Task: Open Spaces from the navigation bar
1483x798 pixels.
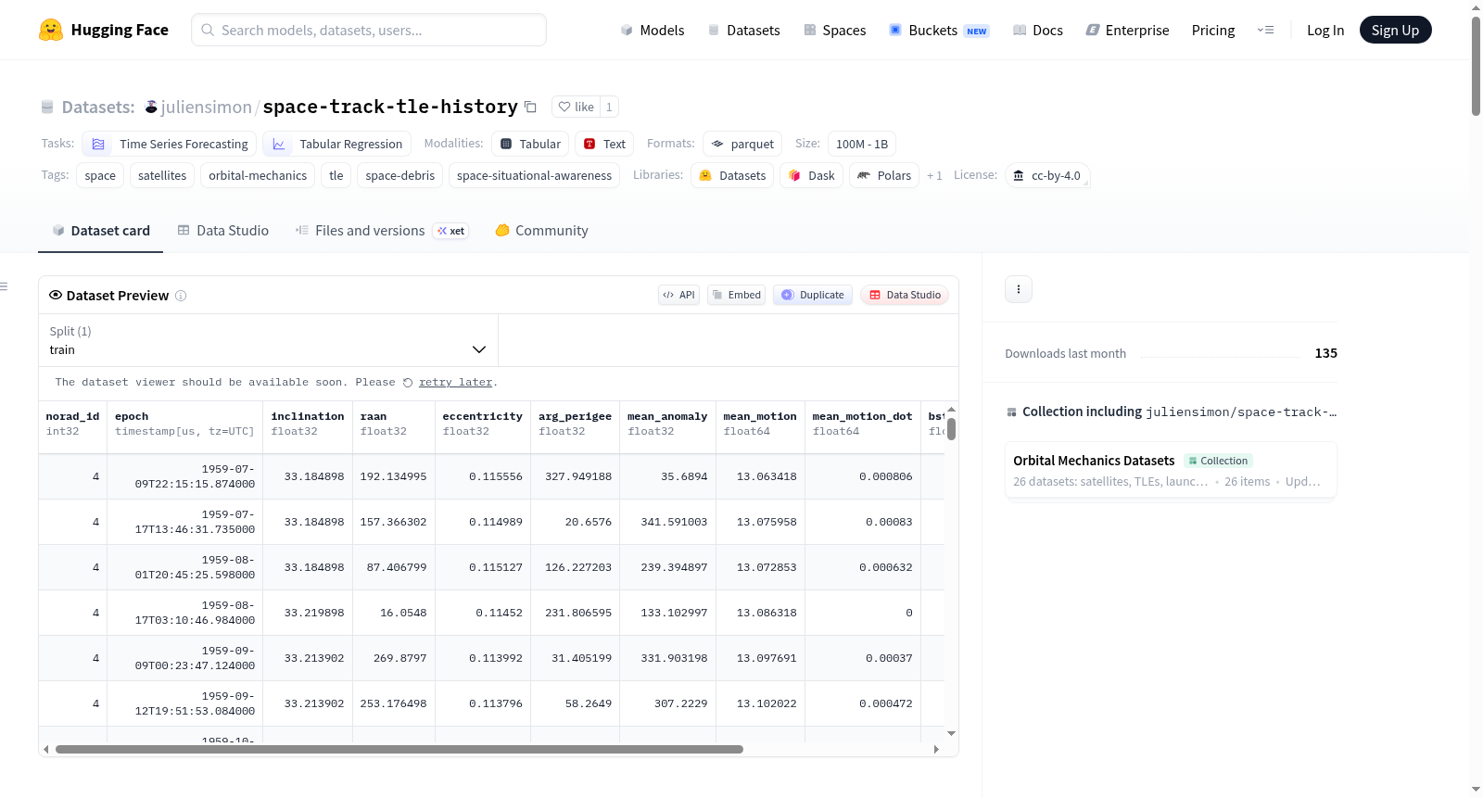Action: click(x=834, y=30)
